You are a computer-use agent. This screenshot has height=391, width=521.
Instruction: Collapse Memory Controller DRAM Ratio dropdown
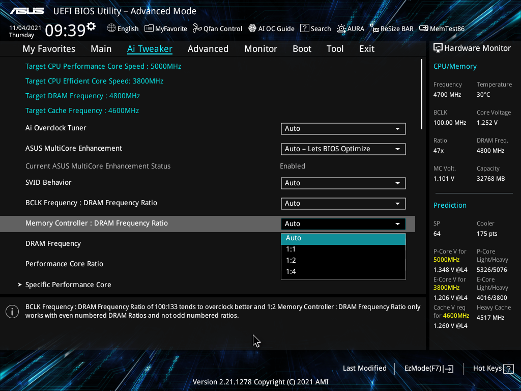343,224
